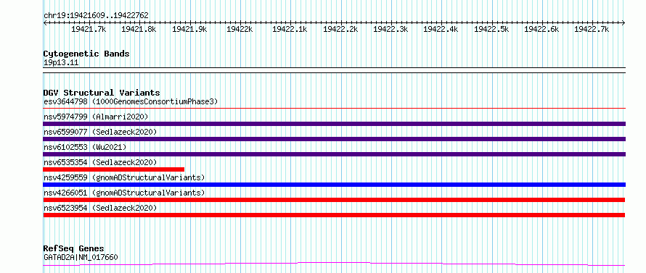
Task: Click the purple nsv5974799 variant bar
Action: (334, 124)
